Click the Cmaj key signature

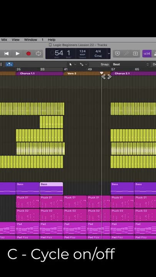[98, 56]
